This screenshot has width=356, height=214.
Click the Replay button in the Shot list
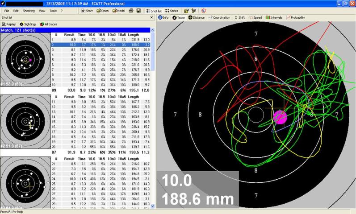(x=9, y=24)
